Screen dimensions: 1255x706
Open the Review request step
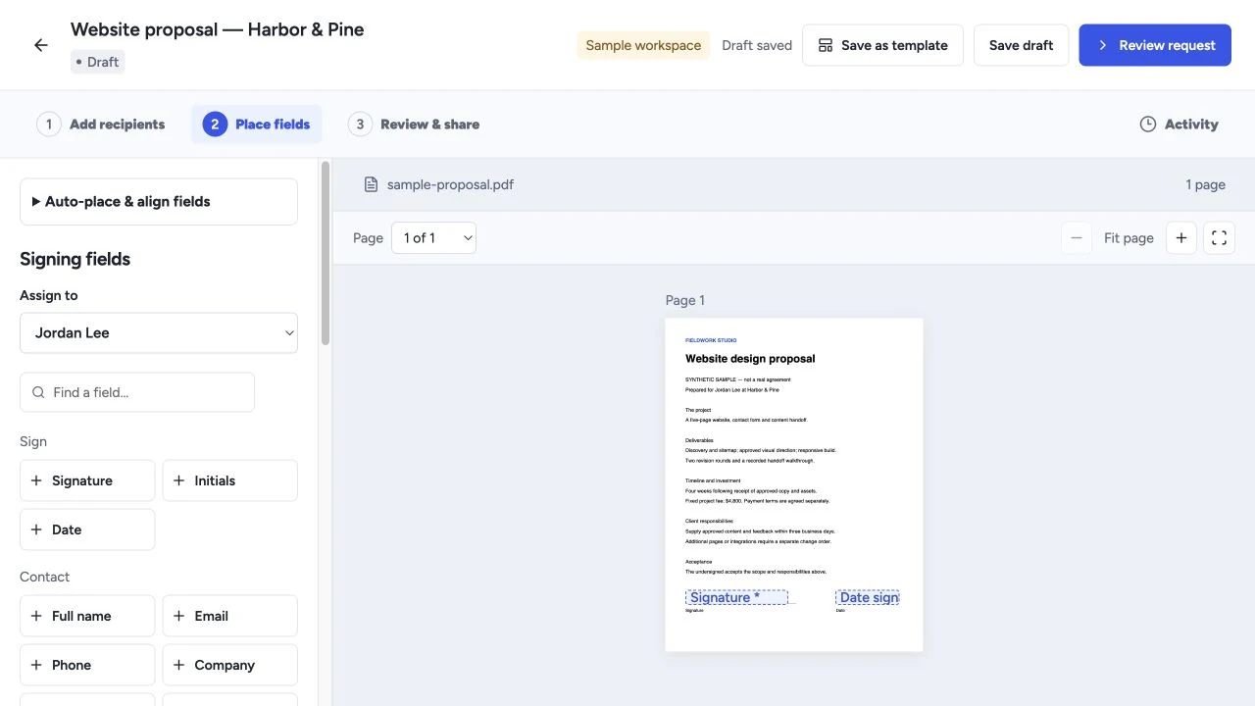1155,45
